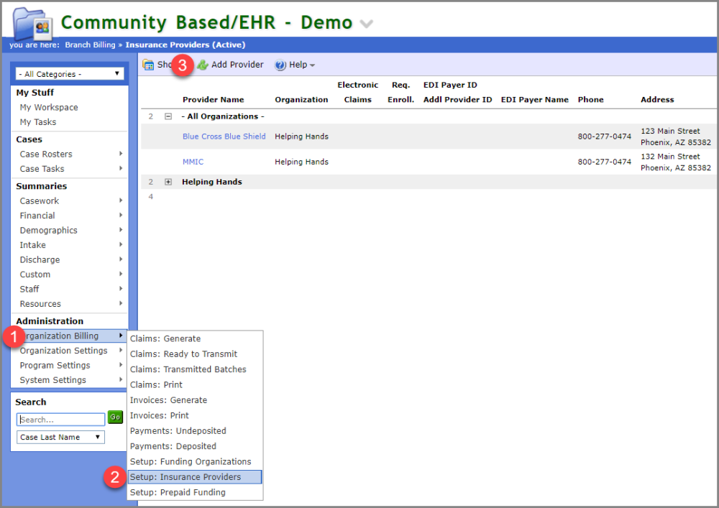Open the Help dropdown arrow
This screenshot has width=719, height=508.
312,65
